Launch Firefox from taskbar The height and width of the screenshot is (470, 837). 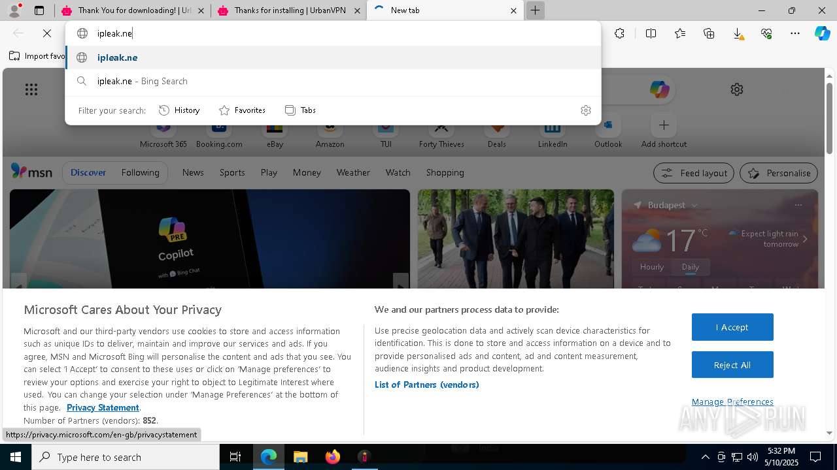(x=332, y=457)
